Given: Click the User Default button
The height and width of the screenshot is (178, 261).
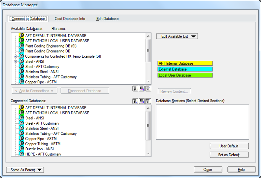Looking at the screenshot, I should pyautogui.click(x=229, y=146).
